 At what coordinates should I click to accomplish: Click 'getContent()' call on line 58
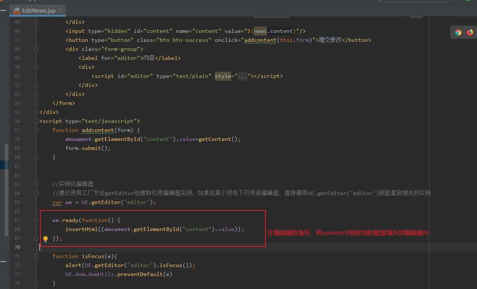(x=218, y=139)
